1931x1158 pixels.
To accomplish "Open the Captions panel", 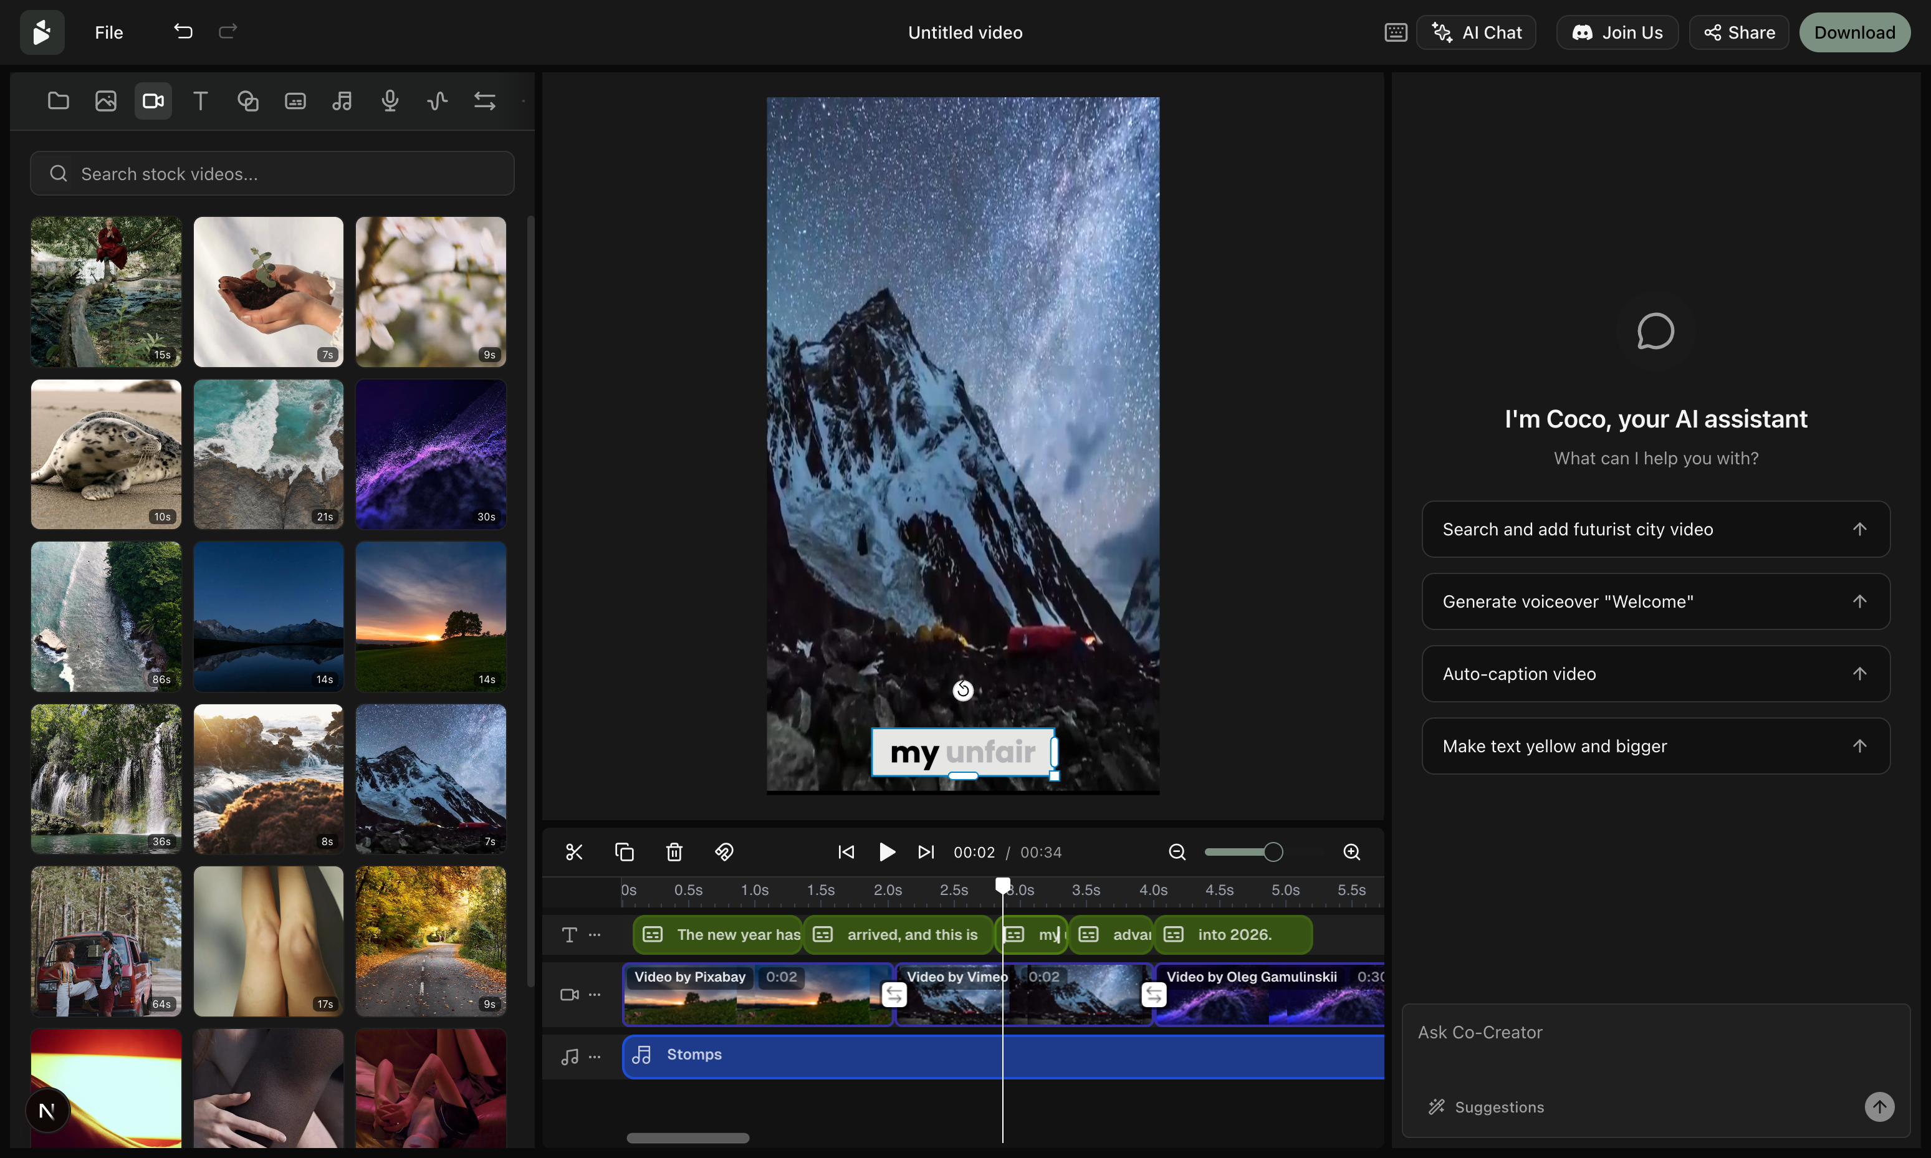I will (x=295, y=101).
